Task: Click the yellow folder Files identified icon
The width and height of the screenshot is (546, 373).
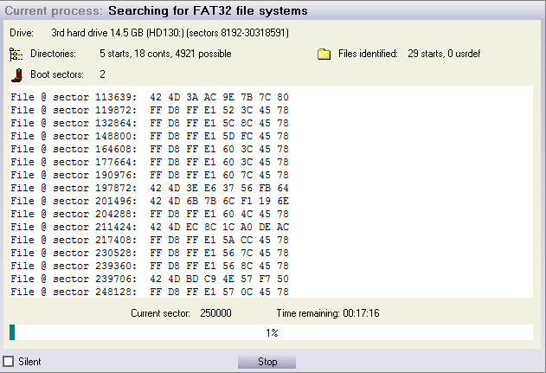Action: point(324,54)
